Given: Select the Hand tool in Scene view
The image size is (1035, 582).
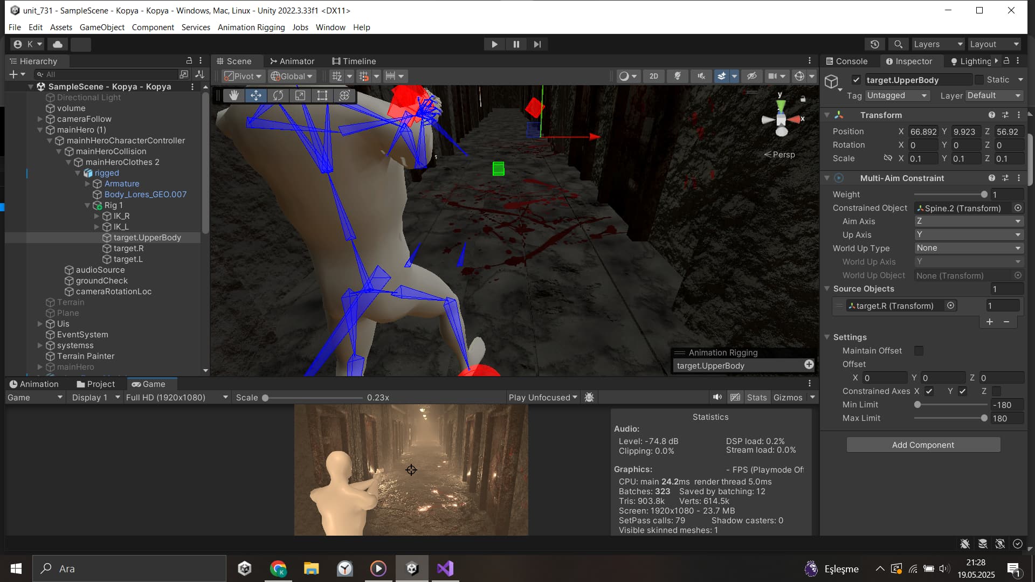Looking at the screenshot, I should point(233,95).
